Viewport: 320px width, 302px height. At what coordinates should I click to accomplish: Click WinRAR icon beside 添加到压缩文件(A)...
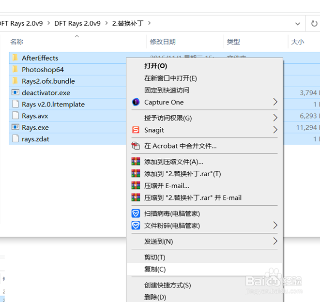coord(136,162)
